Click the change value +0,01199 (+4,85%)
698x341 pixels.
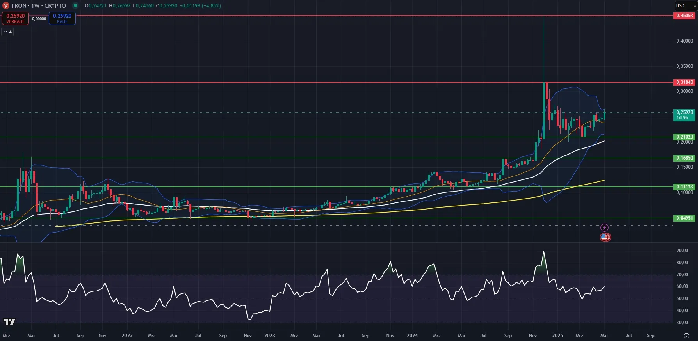point(200,6)
